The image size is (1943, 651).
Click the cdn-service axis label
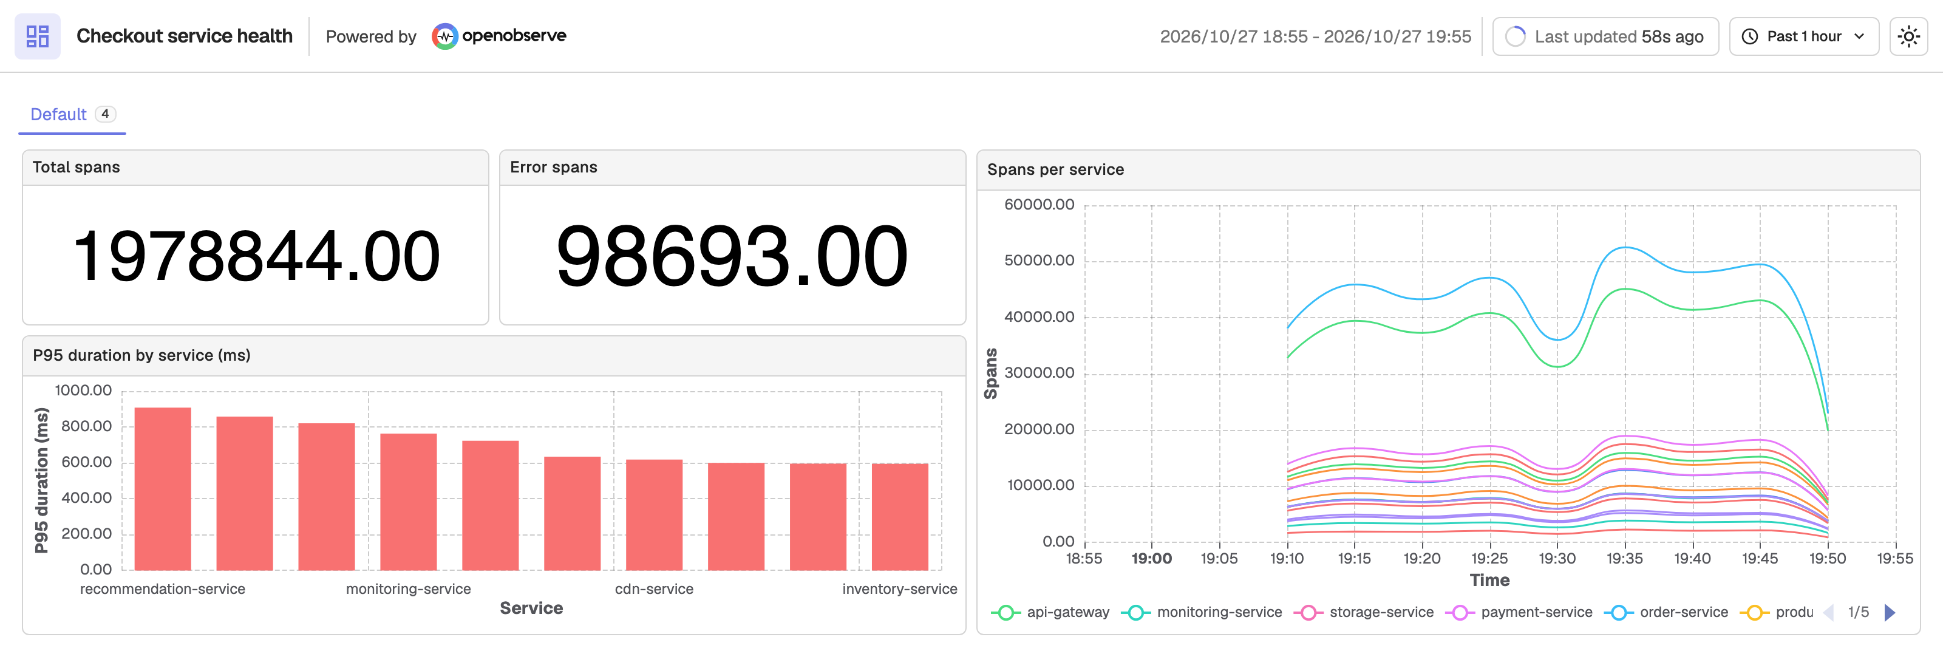point(654,589)
